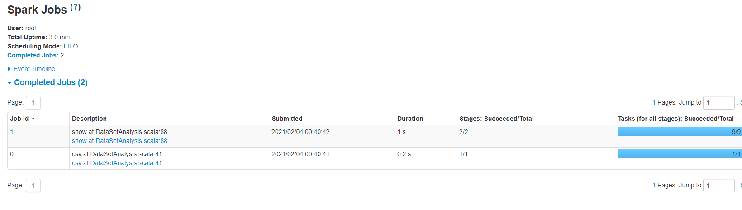This screenshot has height=210, width=742.
Task: Collapse the Completed Jobs (2) section
Action: [50, 82]
